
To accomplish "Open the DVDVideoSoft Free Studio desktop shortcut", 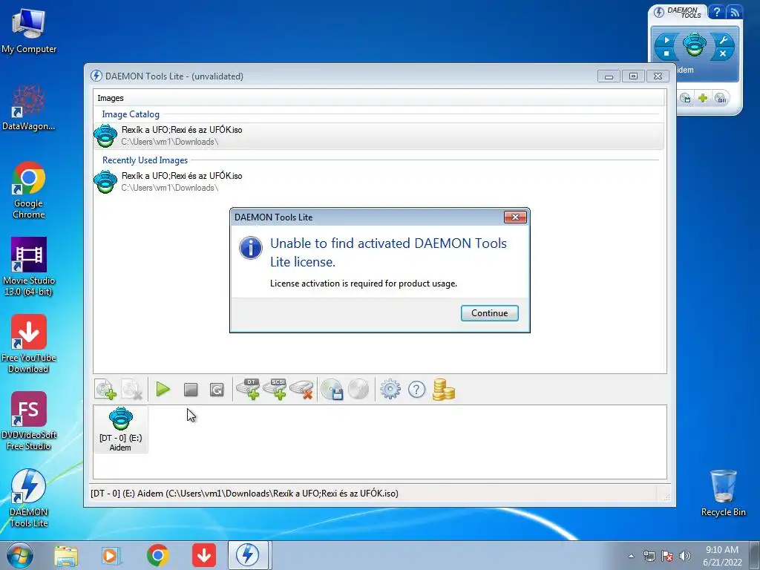I will pyautogui.click(x=29, y=422).
